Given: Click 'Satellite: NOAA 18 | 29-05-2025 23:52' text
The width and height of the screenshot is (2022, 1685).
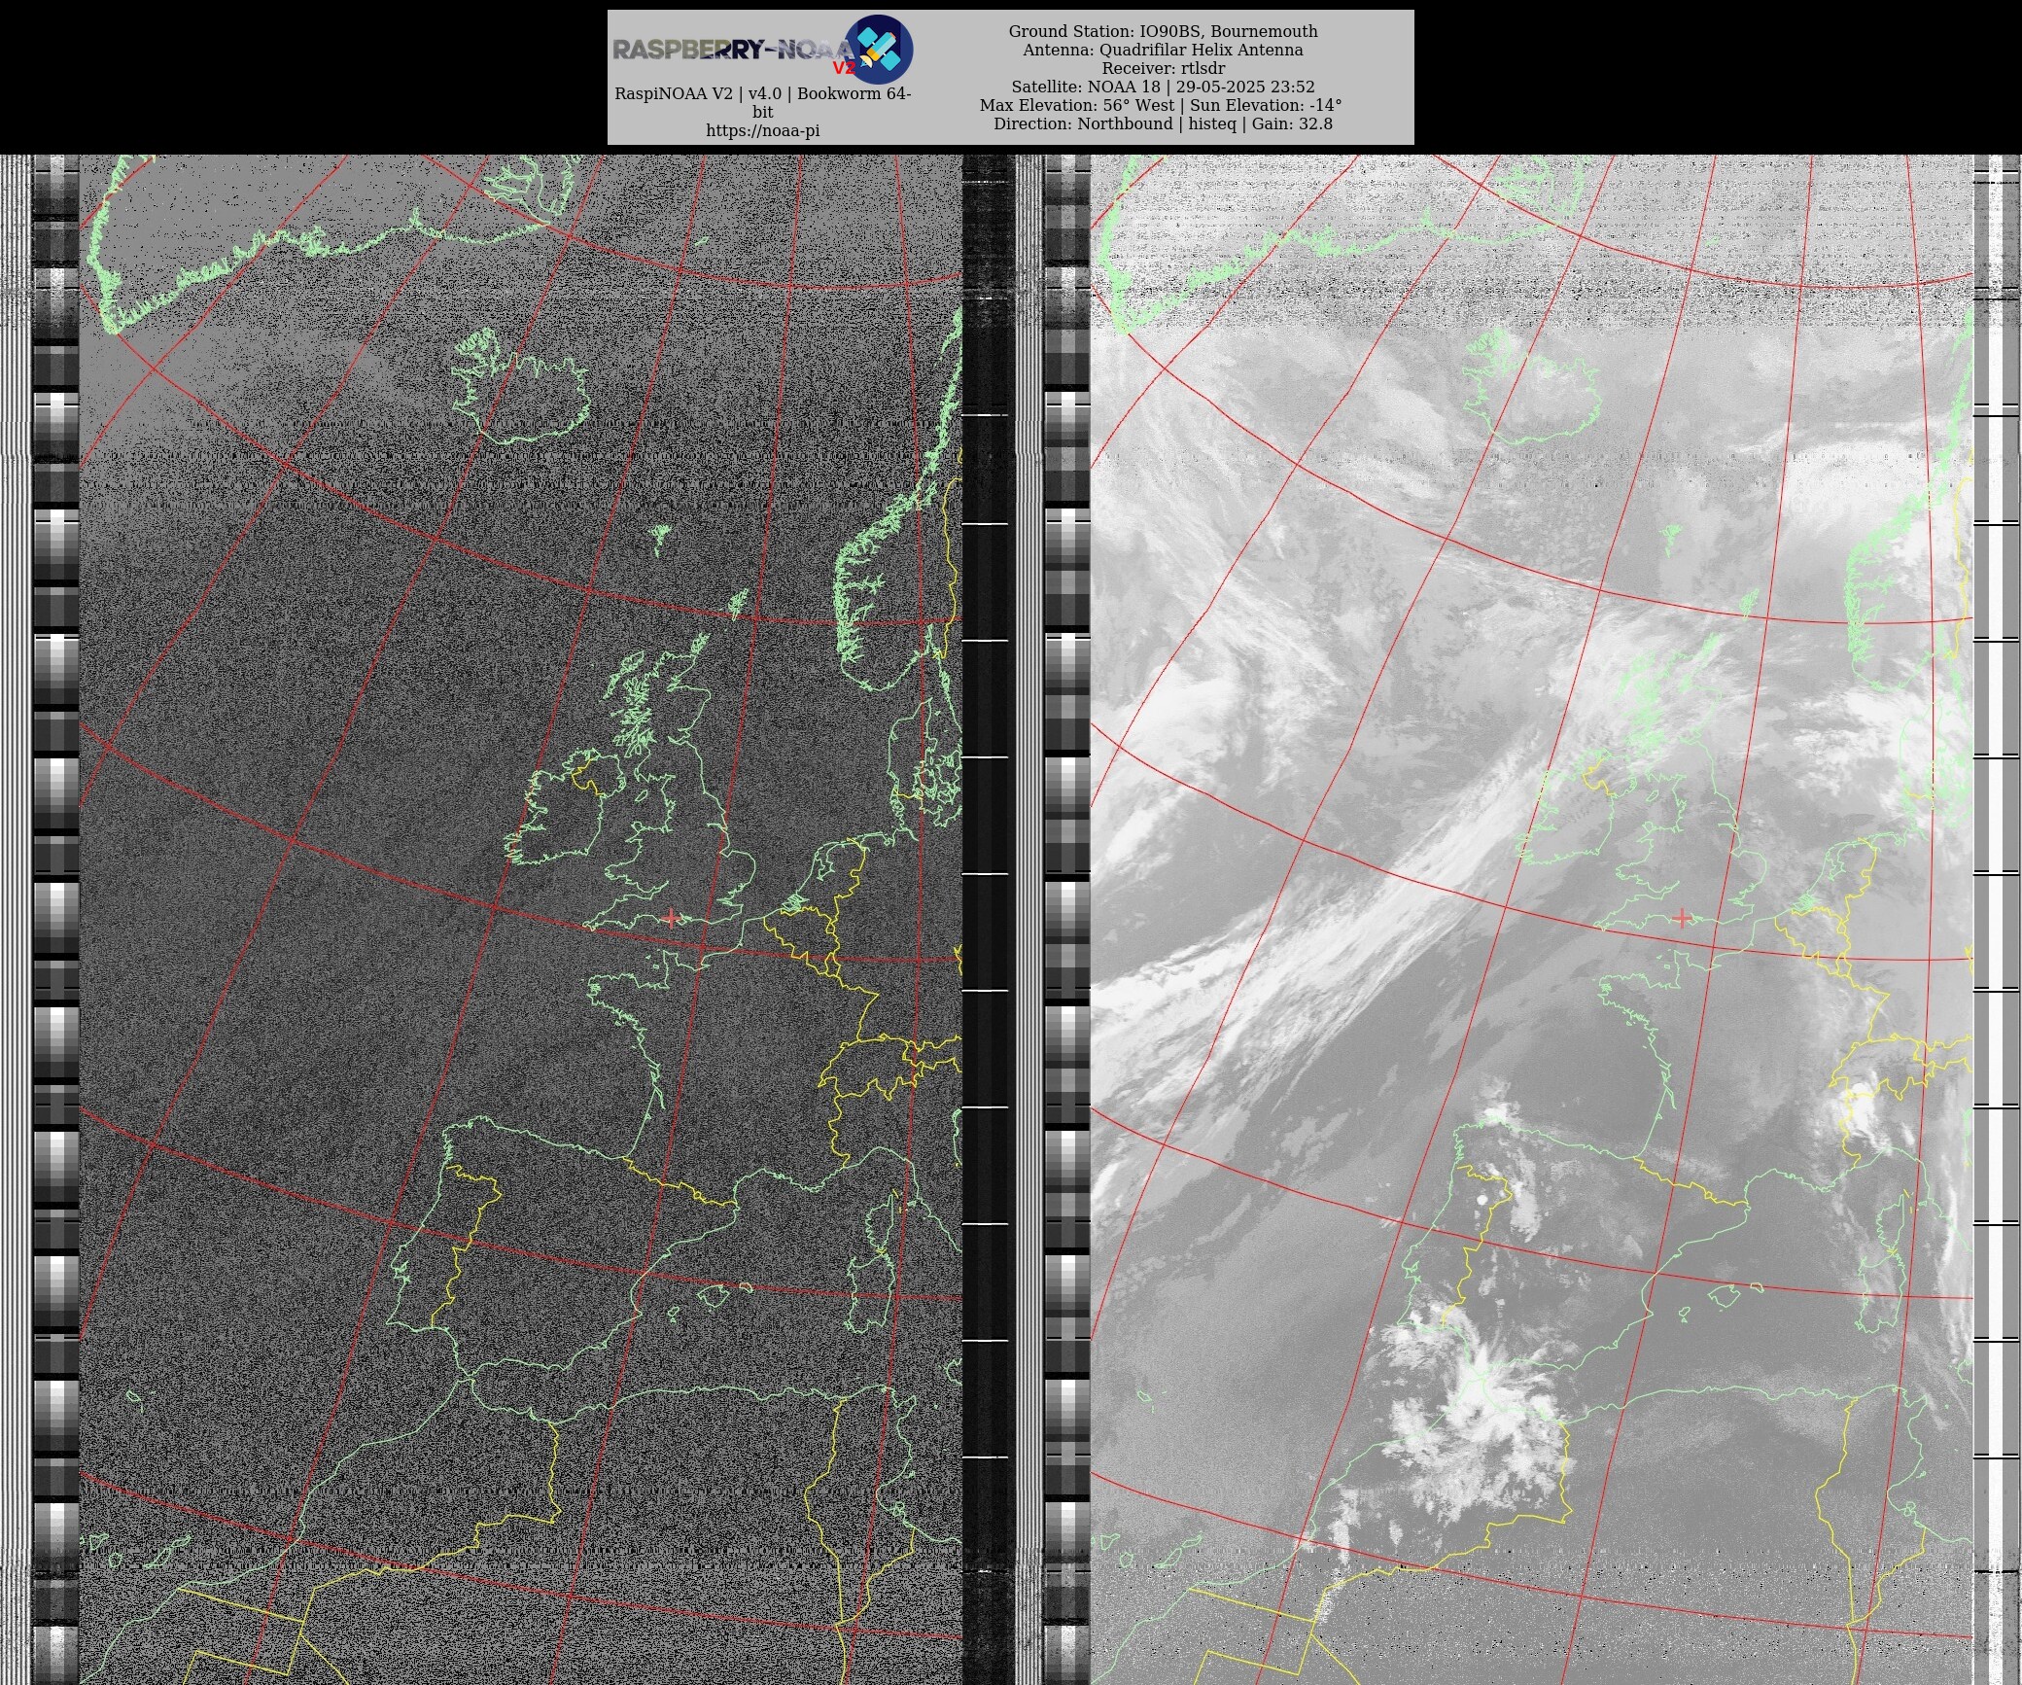Looking at the screenshot, I should click(1163, 87).
